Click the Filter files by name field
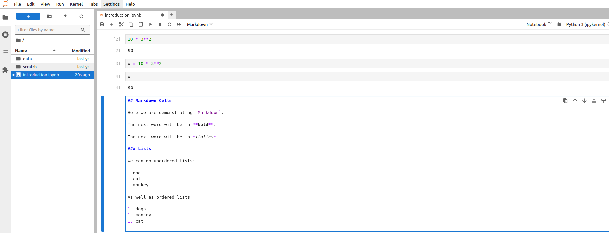Screen dimensions: 609x233 (x=48, y=30)
